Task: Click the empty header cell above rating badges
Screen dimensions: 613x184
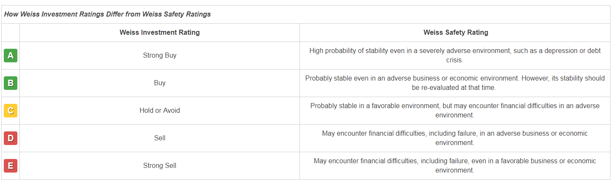Action: click(11, 33)
